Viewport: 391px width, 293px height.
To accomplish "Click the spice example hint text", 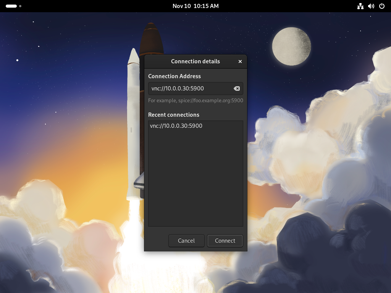I will coord(196,100).
